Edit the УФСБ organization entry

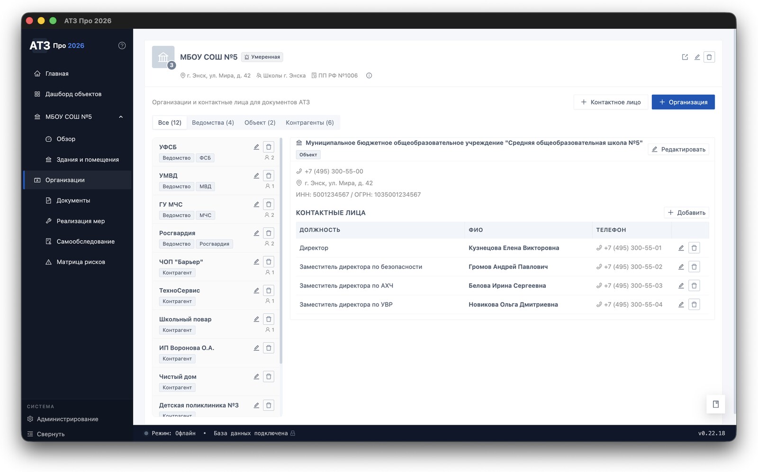pos(256,147)
